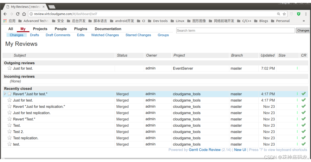
Task: Star the 'Just for test replication.' change
Action: click(10, 113)
